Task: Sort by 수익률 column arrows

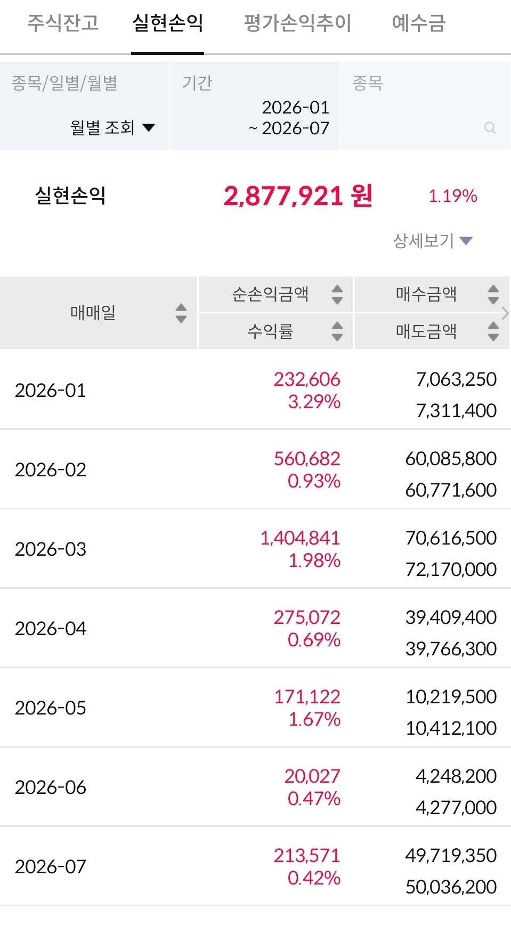Action: tap(337, 331)
